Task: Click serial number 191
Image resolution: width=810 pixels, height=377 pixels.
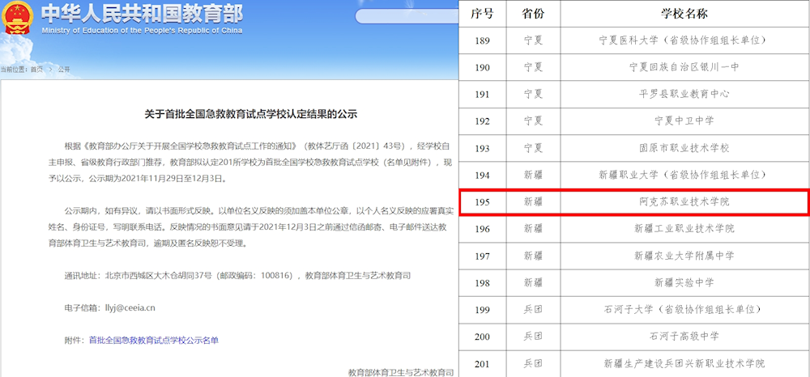Action: (x=481, y=94)
